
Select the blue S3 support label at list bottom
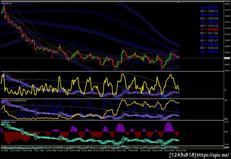[209, 51]
